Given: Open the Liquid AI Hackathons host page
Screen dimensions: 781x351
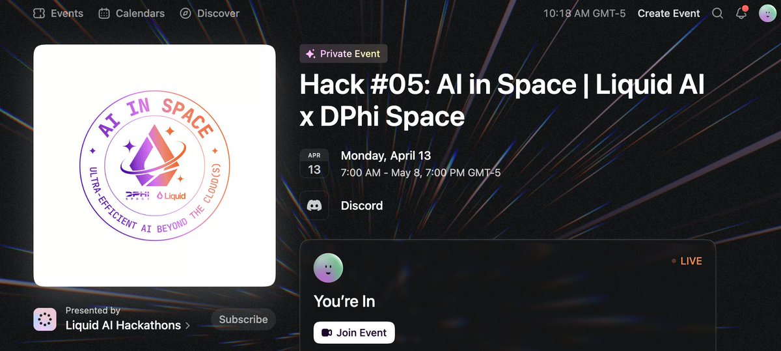Looking at the screenshot, I should [123, 325].
